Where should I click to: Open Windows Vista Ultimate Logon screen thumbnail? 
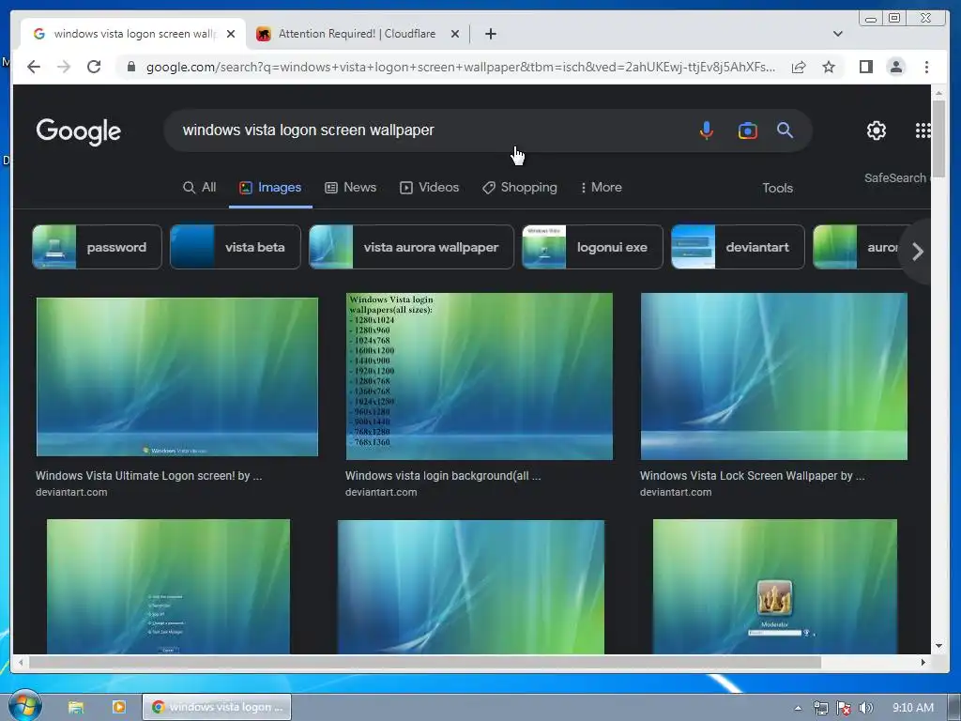pyautogui.click(x=177, y=377)
